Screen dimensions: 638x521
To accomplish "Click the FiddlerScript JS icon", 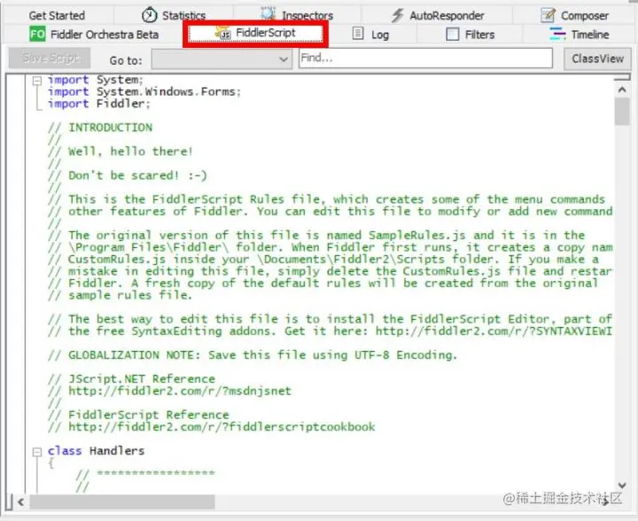I will pos(223,34).
